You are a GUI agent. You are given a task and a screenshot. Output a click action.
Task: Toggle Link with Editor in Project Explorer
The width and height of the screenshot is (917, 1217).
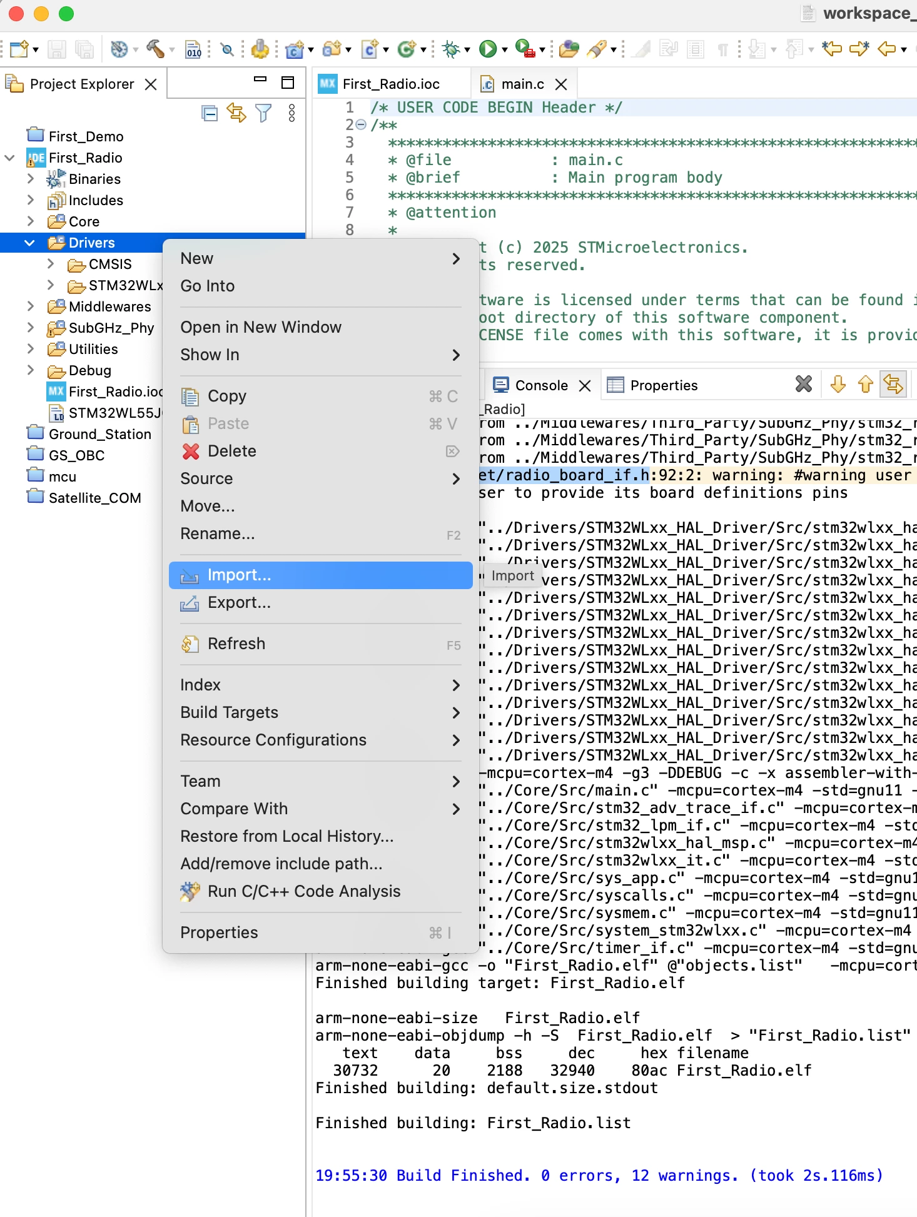pyautogui.click(x=236, y=113)
